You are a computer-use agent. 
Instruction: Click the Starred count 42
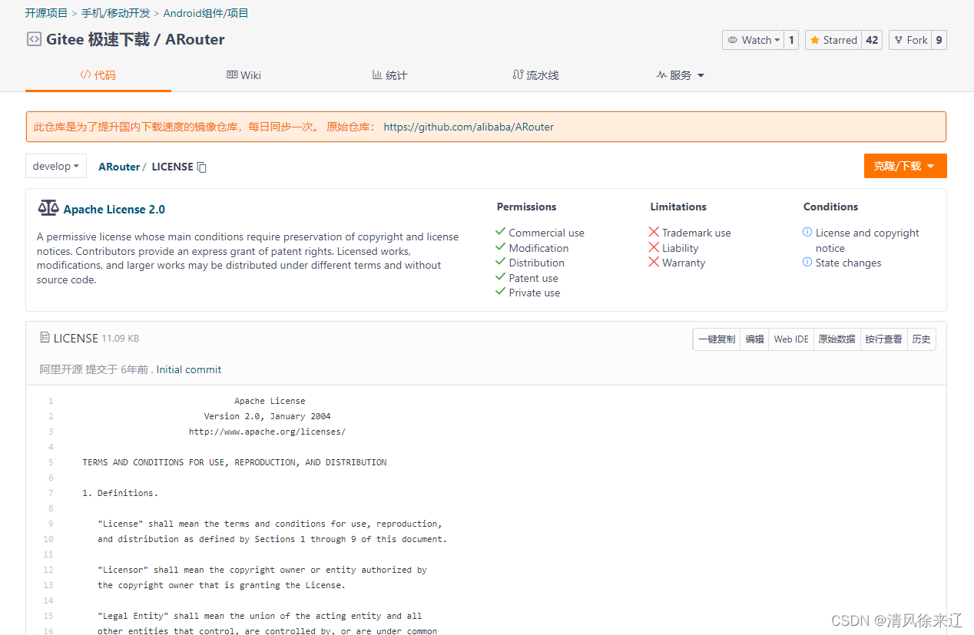click(x=872, y=40)
